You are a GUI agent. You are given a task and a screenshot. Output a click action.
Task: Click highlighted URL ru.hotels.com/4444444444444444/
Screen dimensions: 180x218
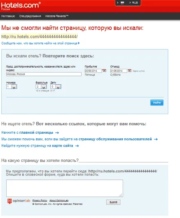pyautogui.click(x=39, y=37)
